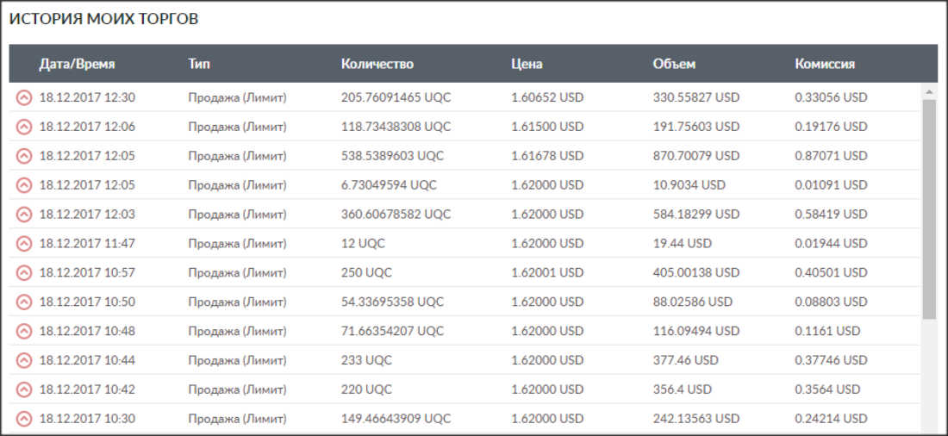Click price 1.61500 USD

[x=547, y=127]
